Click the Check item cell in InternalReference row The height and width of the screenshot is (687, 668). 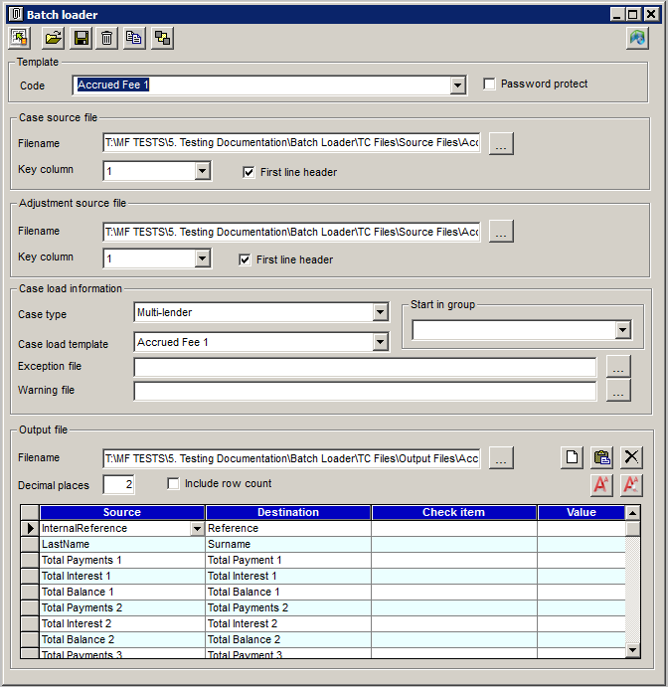(454, 528)
